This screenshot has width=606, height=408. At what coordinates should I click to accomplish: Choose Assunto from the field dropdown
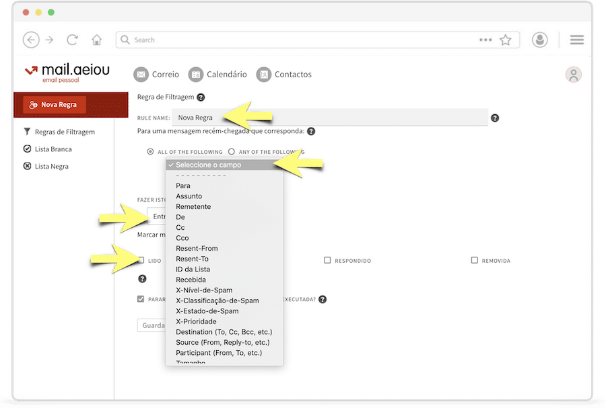[x=189, y=196]
